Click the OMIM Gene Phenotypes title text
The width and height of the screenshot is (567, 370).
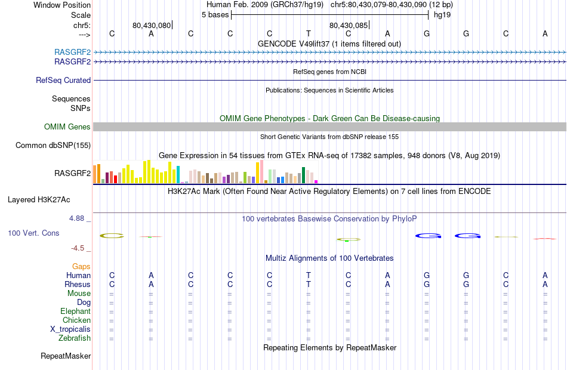pos(329,118)
